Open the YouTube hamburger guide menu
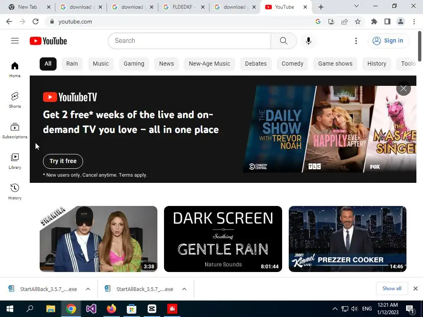Image resolution: width=423 pixels, height=317 pixels. [x=15, y=41]
